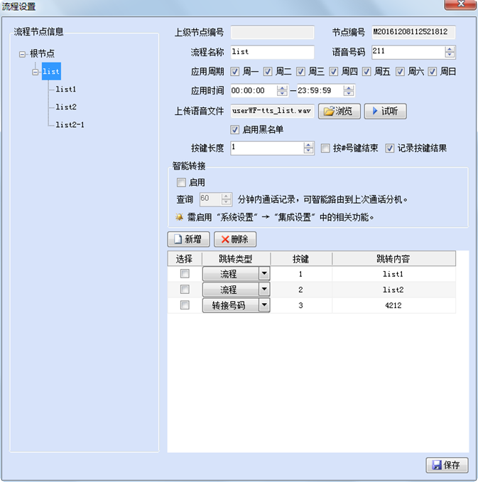478x482 pixels.
Task: Save settings with the 保存 button
Action: [x=447, y=465]
